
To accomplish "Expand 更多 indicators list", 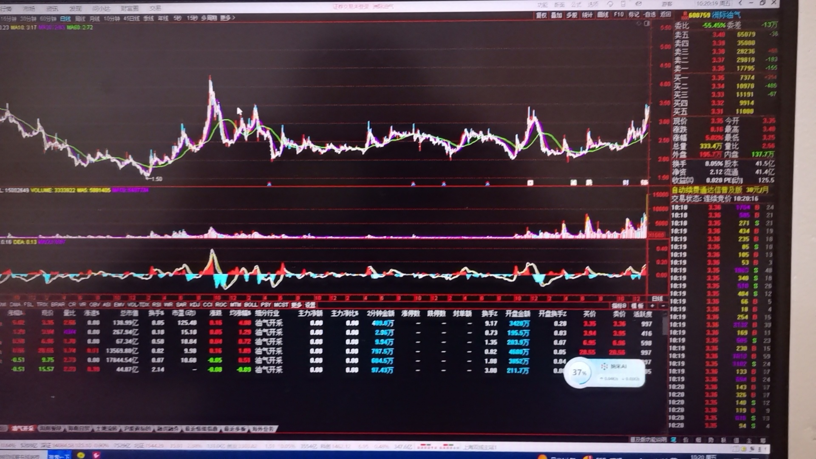I will [296, 305].
